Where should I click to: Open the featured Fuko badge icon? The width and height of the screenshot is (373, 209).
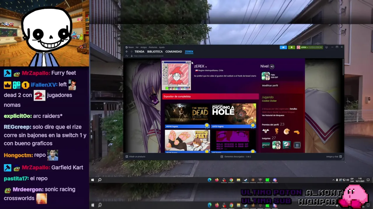[265, 76]
